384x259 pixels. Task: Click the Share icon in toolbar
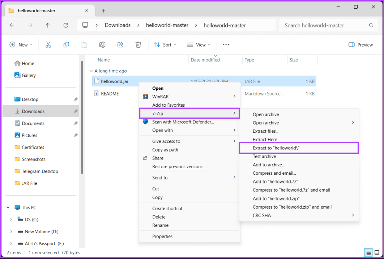[x=120, y=45]
